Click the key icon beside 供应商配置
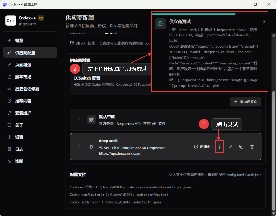This screenshot has height=216, width=276. (x=9, y=52)
